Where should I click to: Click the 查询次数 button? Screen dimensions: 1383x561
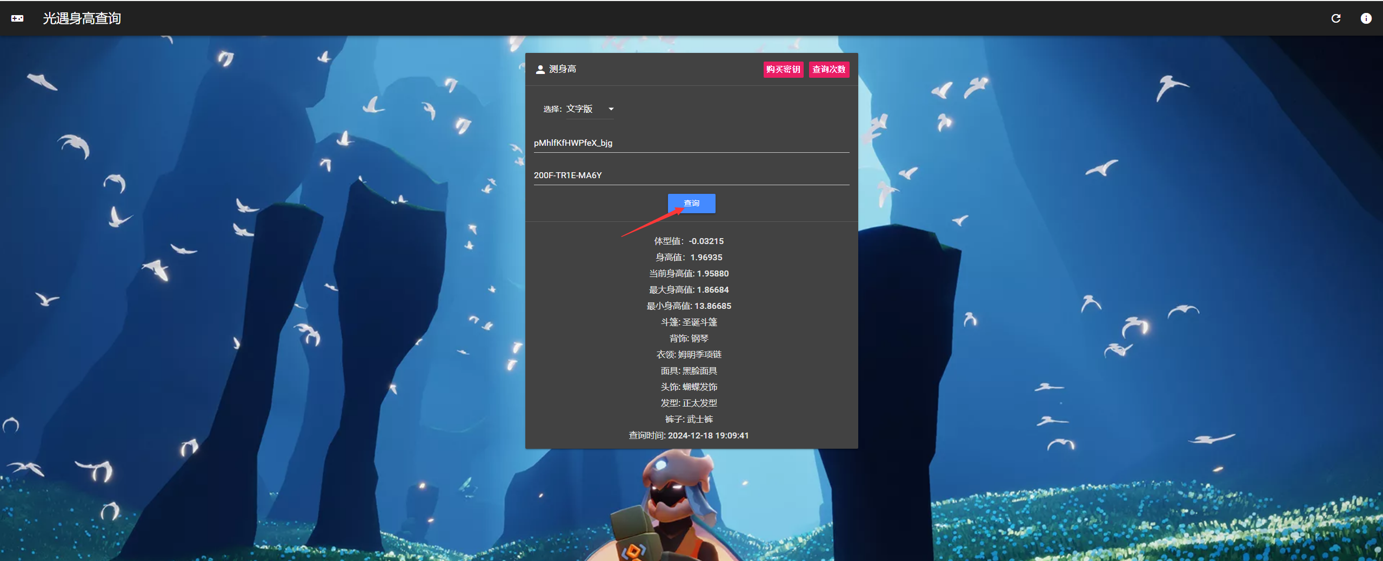829,69
